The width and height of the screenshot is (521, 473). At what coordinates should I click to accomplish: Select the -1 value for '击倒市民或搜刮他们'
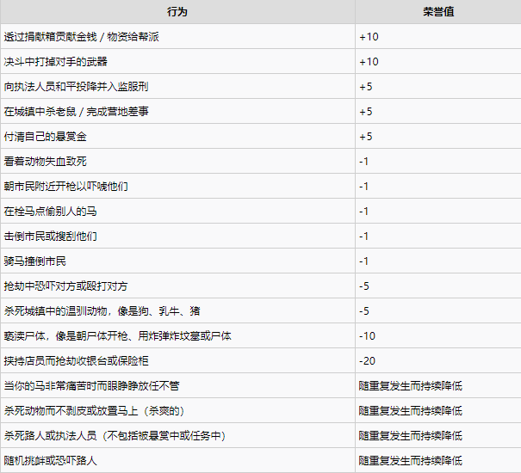click(x=363, y=236)
